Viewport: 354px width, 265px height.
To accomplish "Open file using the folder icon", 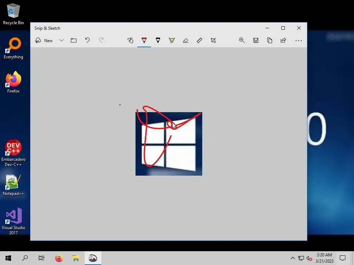I will pyautogui.click(x=74, y=41).
